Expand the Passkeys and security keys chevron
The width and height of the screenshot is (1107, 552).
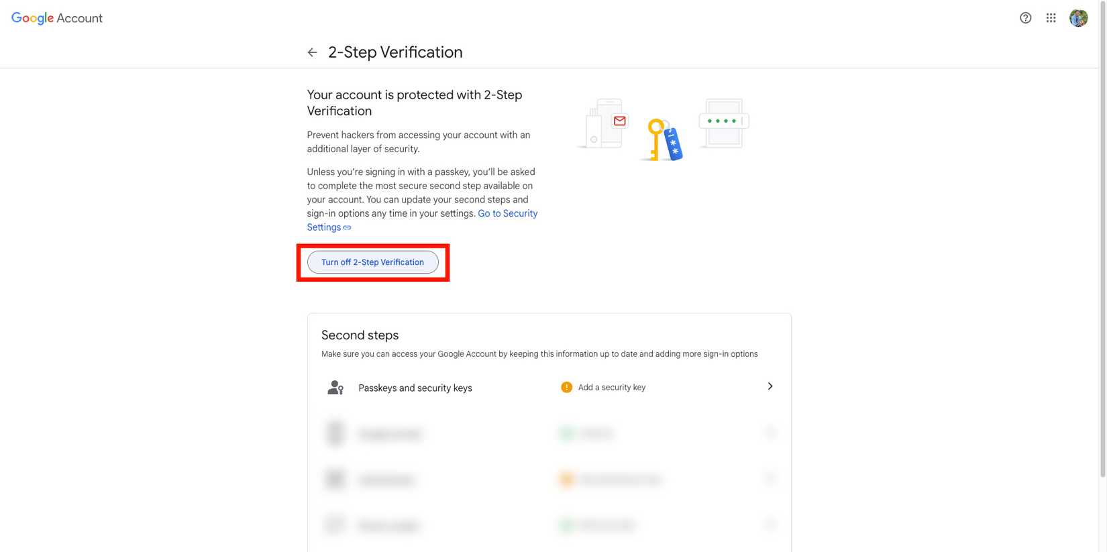pyautogui.click(x=770, y=386)
